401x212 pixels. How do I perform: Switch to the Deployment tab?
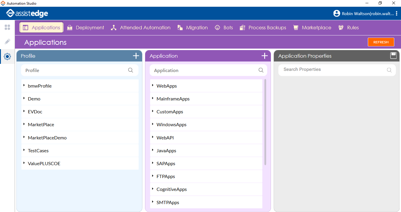[x=85, y=28]
